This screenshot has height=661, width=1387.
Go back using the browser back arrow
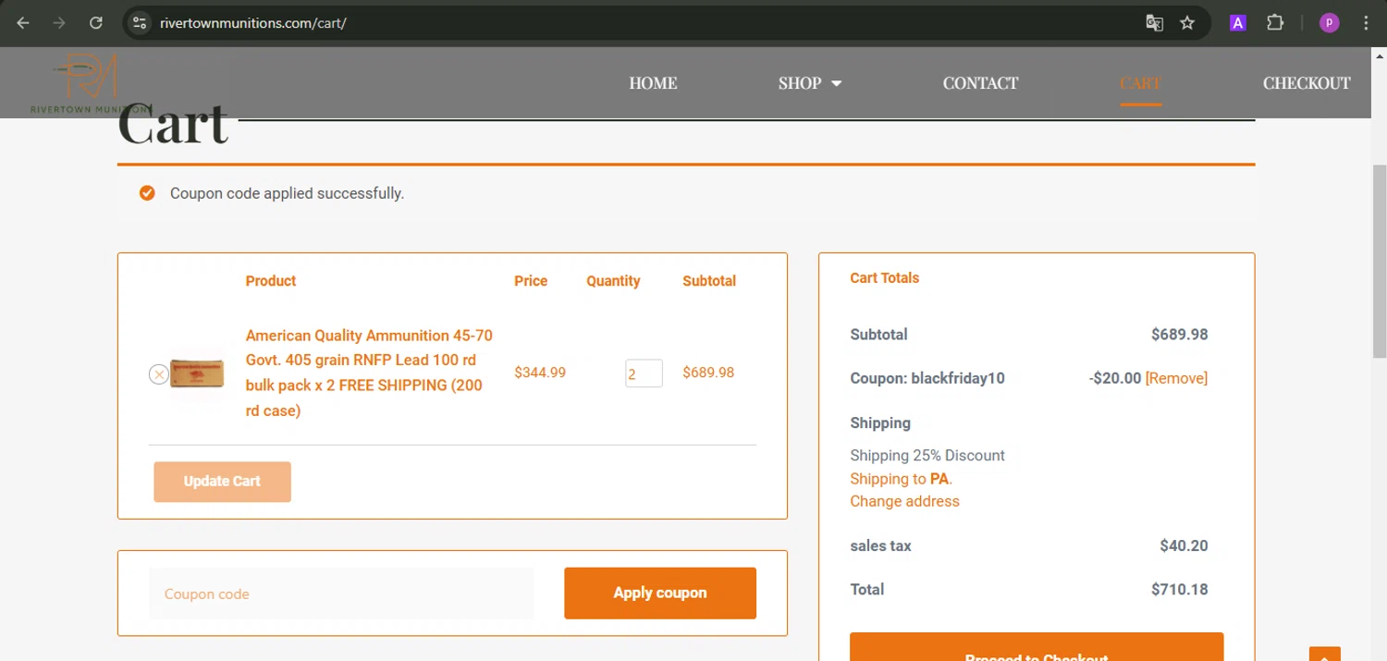click(23, 23)
